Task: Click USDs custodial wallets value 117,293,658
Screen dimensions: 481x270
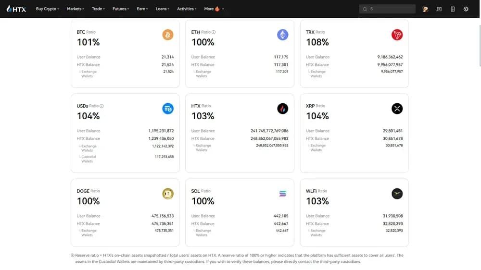Action: (x=164, y=157)
